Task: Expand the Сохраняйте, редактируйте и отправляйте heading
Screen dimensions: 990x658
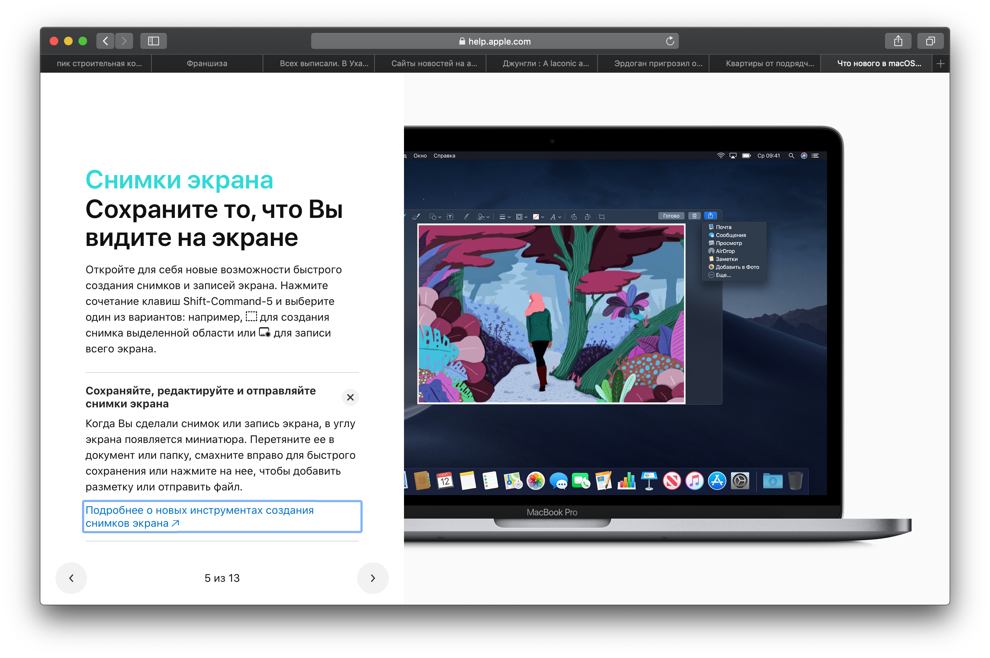Action: (x=201, y=397)
